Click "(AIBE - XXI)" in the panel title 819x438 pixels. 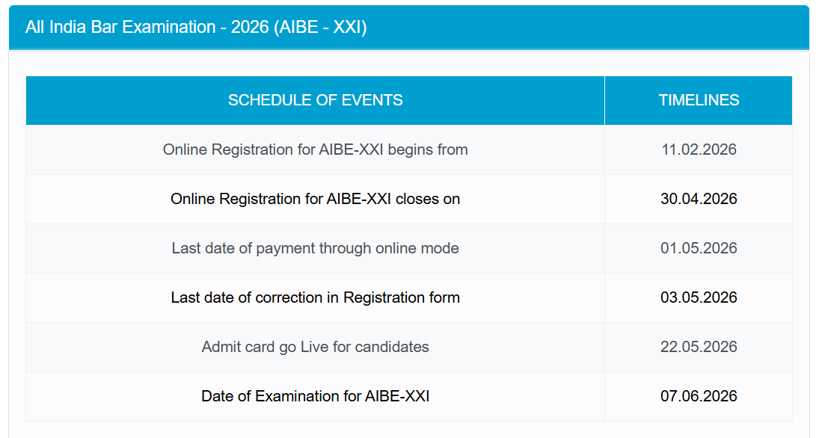coord(320,28)
